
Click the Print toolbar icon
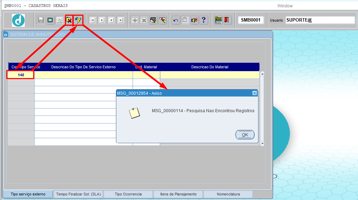click(59, 20)
